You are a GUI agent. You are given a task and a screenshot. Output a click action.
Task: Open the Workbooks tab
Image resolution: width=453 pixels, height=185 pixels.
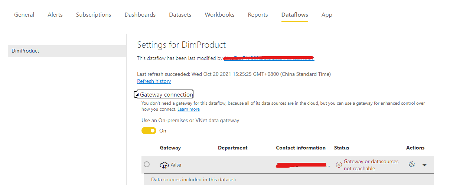(219, 15)
